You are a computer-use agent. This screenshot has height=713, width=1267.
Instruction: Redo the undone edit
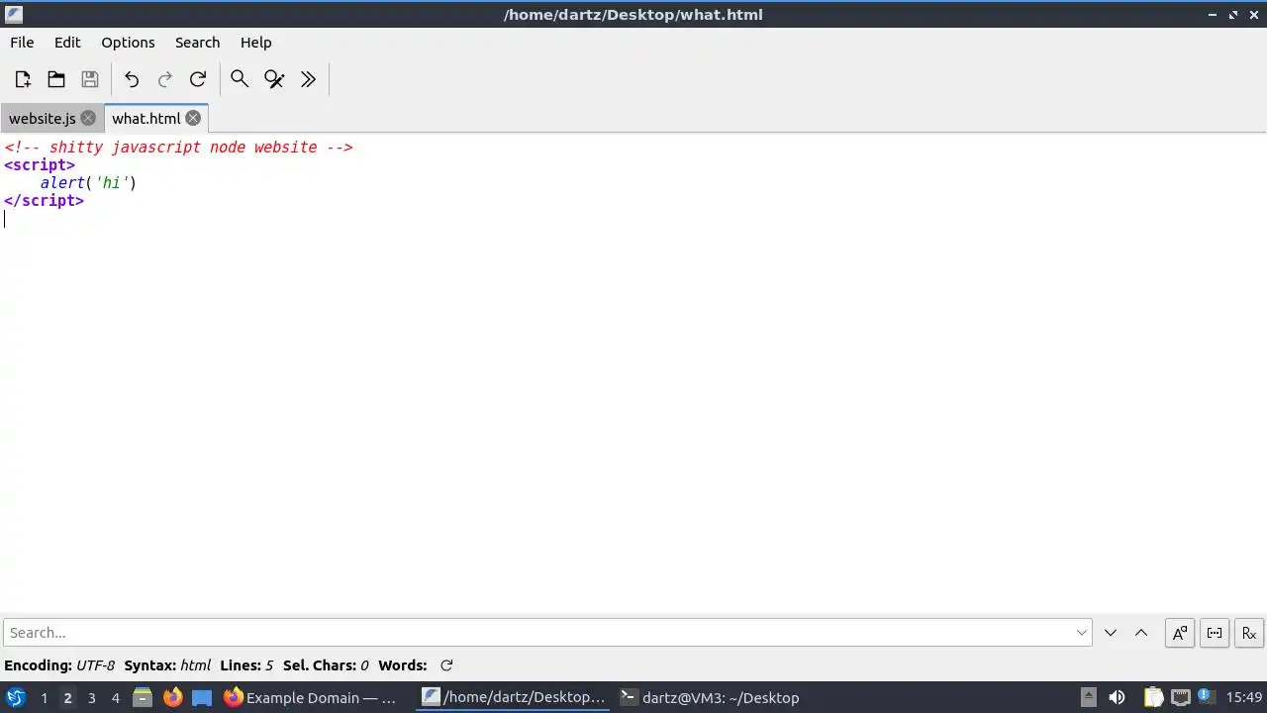[x=165, y=79]
